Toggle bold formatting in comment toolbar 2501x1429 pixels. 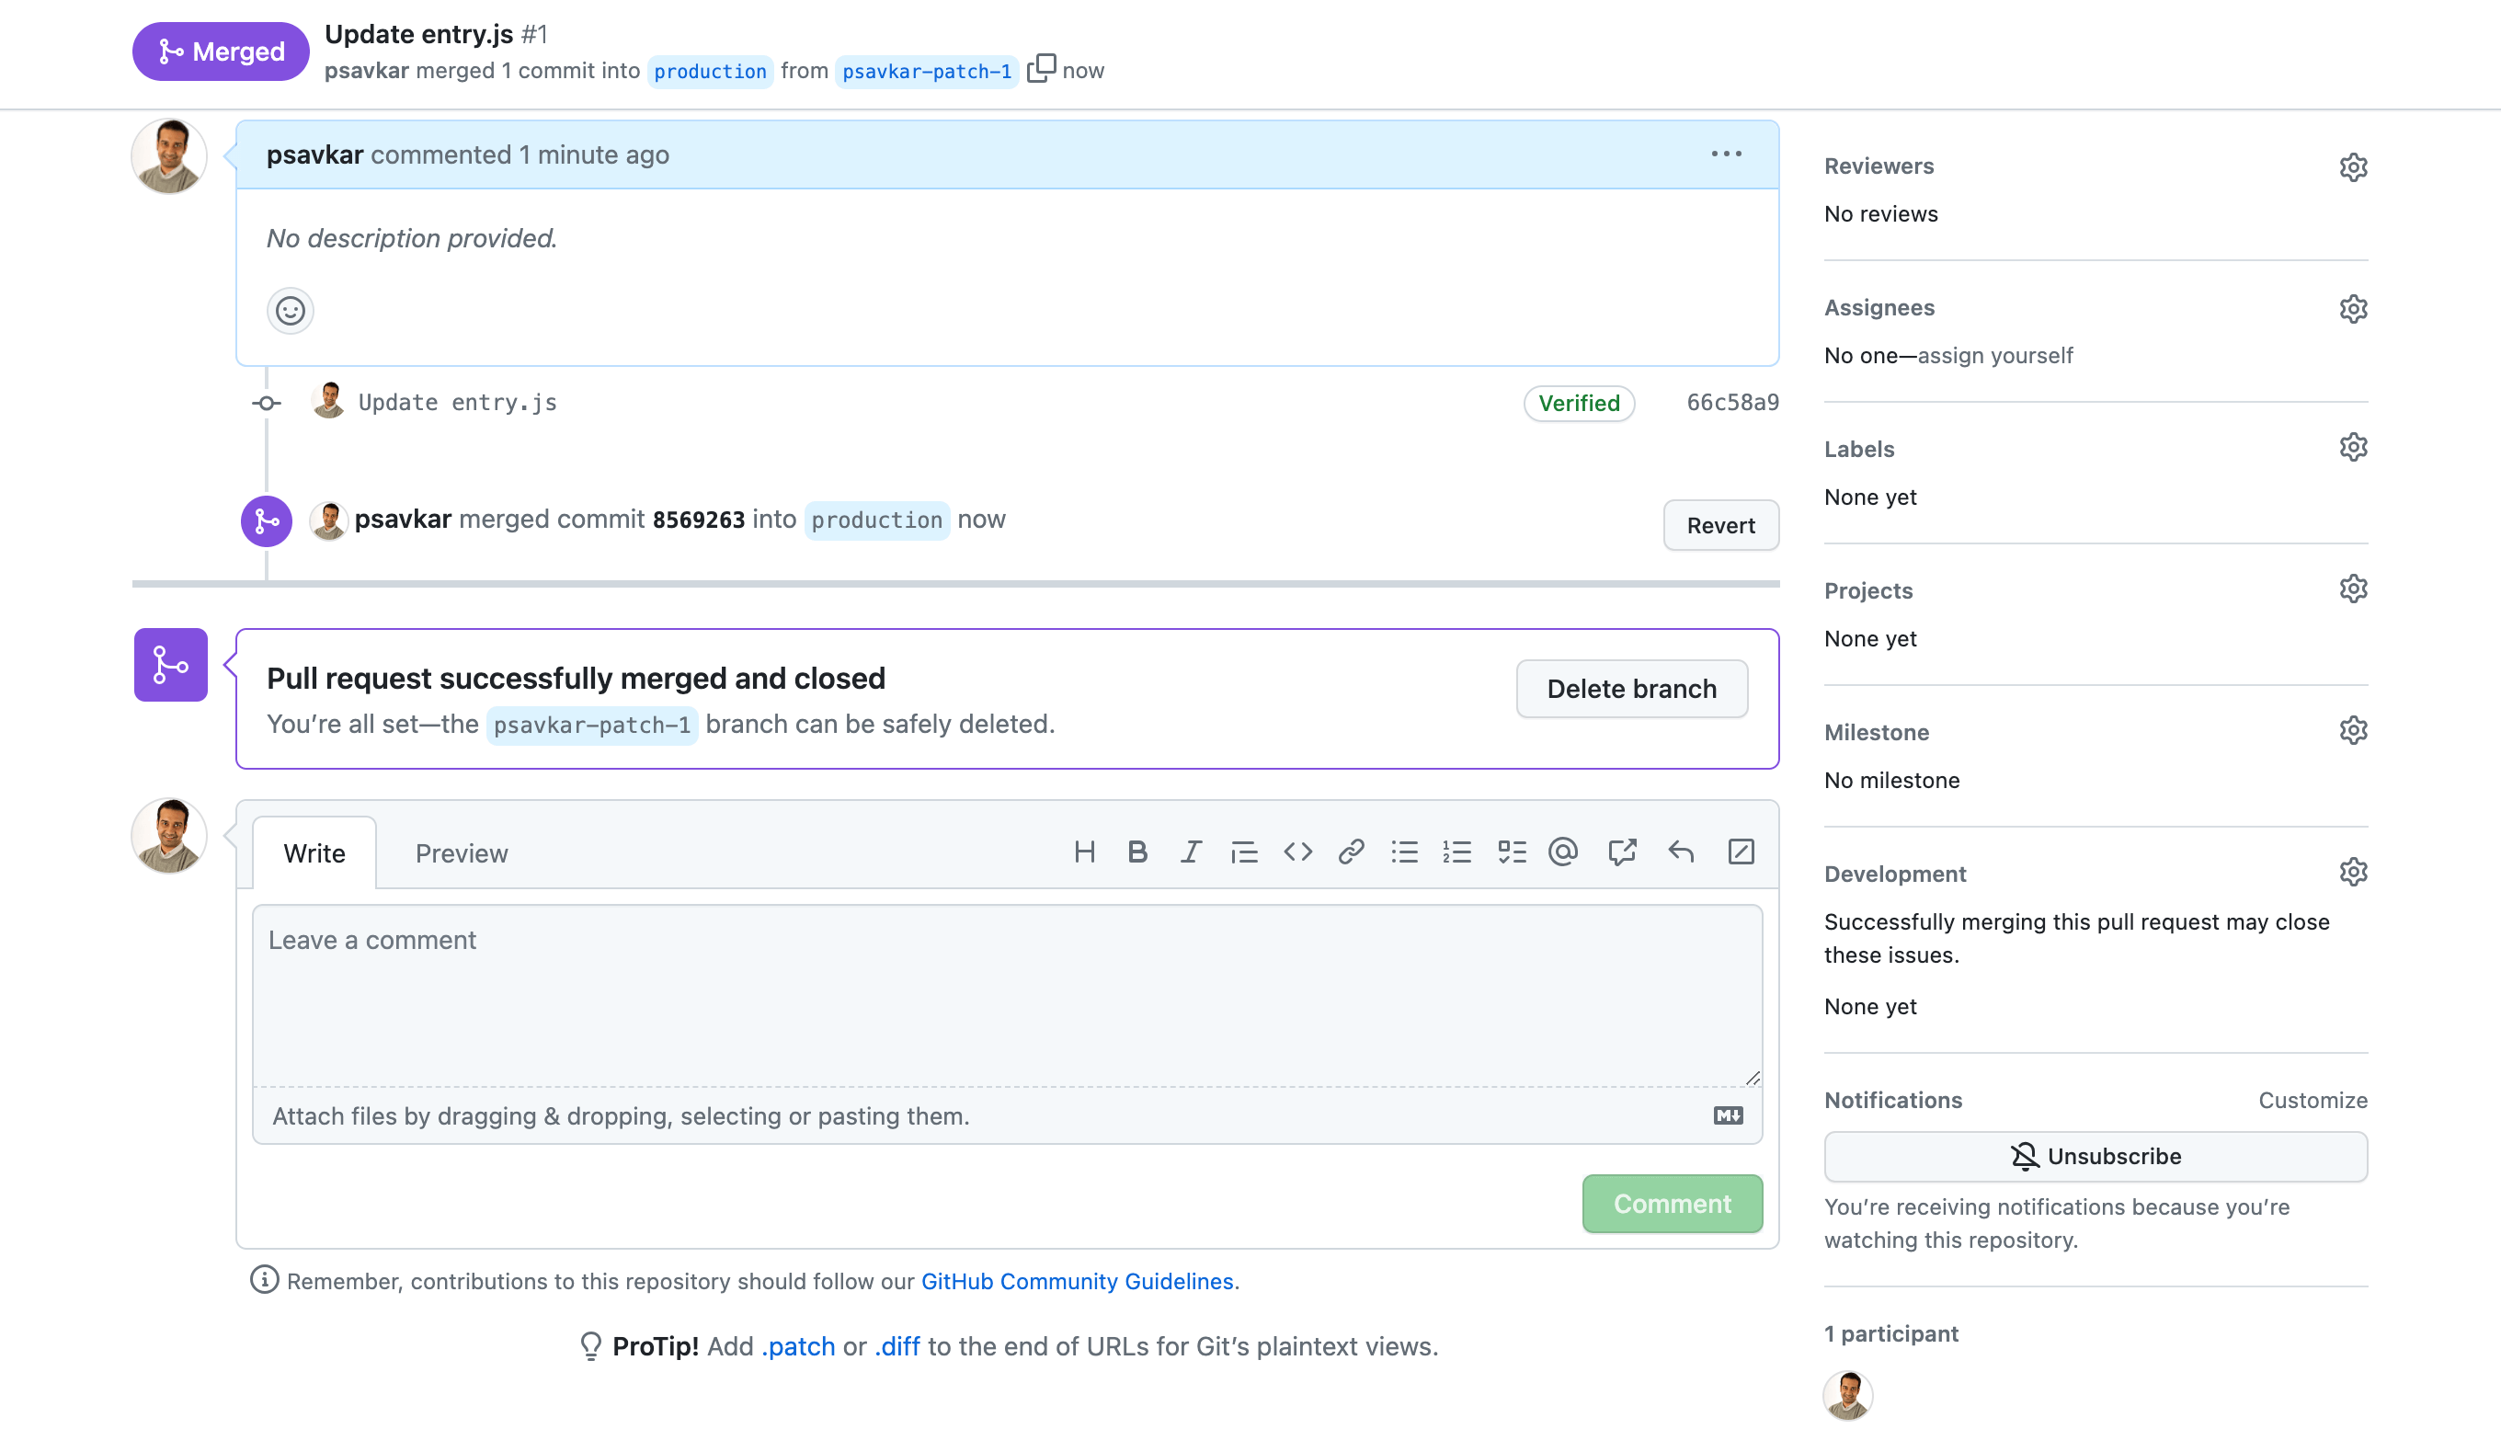coord(1137,852)
